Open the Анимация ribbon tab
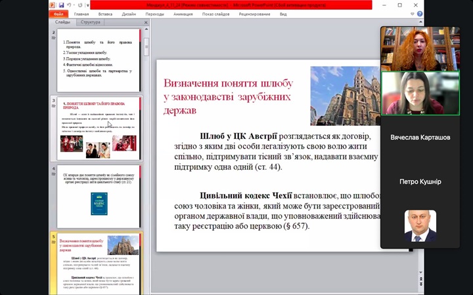The image size is (473, 295). tap(184, 14)
